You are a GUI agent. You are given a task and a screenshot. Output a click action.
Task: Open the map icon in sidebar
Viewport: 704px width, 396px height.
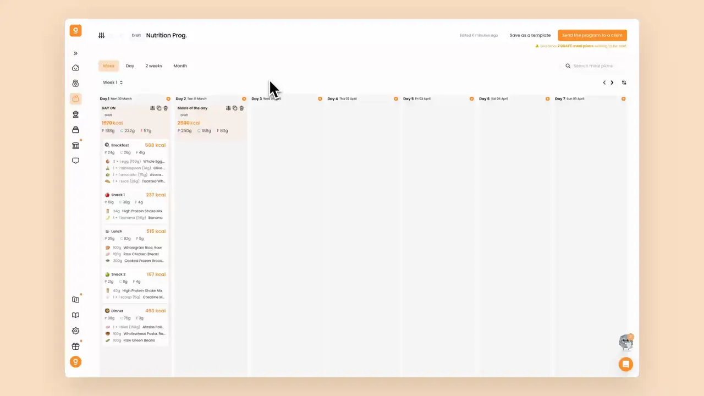76,300
